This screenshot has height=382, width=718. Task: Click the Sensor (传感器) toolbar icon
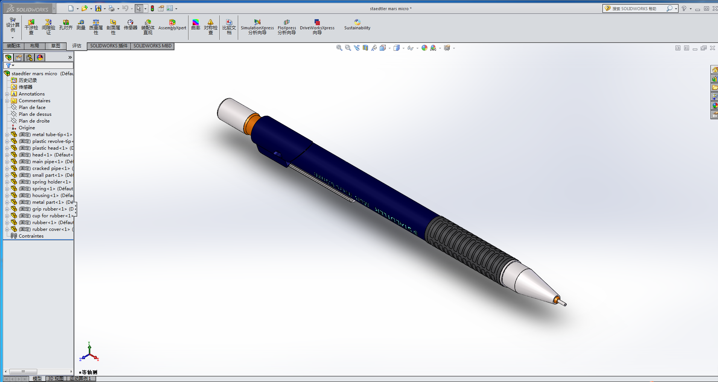[x=131, y=25]
